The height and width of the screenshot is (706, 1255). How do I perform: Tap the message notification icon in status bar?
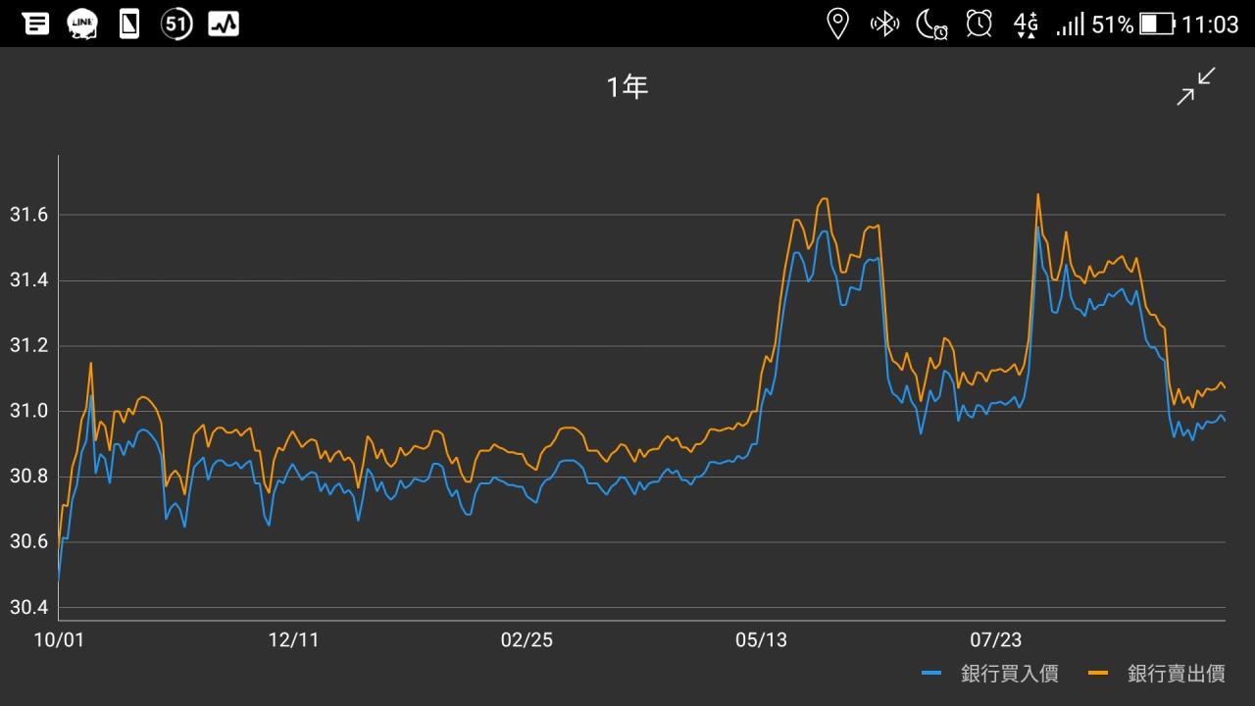[x=35, y=24]
